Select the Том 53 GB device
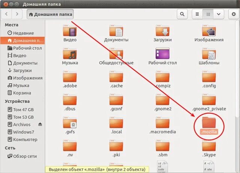The height and width of the screenshot is (173, 240). coord(22,117)
